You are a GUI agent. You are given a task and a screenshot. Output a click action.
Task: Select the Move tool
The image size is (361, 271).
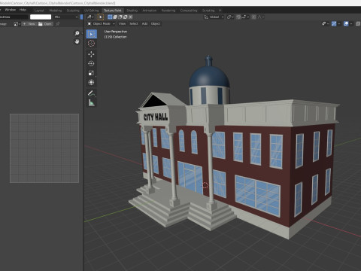click(91, 54)
